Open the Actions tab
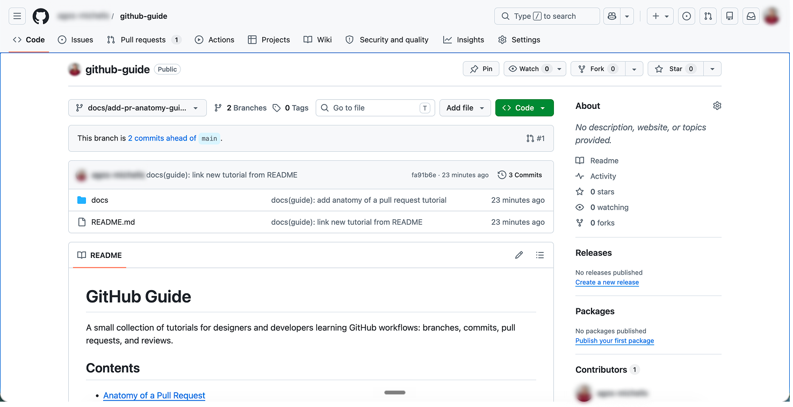793x407 pixels. pos(214,40)
